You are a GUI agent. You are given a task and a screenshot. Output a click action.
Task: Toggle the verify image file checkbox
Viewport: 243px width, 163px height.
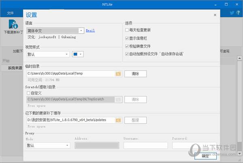(127, 46)
